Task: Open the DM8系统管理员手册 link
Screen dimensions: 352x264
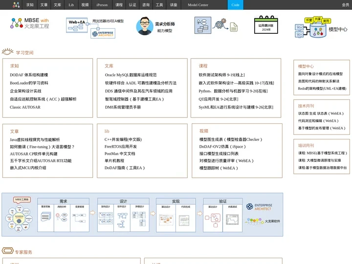Action: click(x=123, y=107)
